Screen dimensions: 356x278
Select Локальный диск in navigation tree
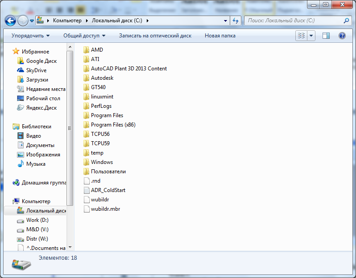[x=35, y=211]
